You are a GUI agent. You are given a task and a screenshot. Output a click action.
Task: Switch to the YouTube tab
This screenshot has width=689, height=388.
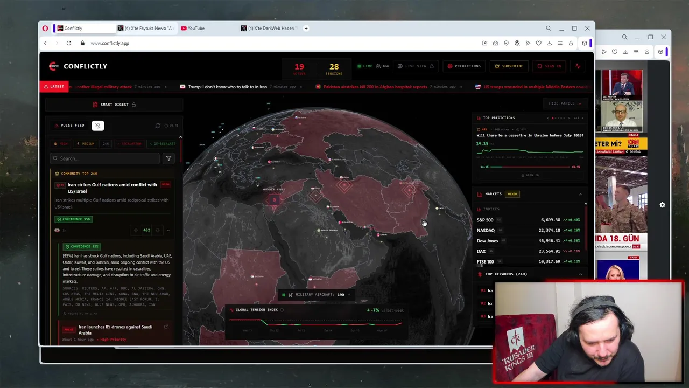[x=208, y=29]
